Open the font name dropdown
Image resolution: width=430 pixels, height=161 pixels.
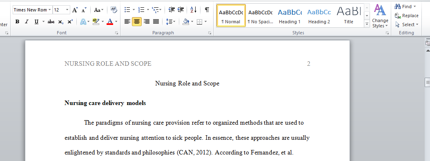(x=50, y=10)
